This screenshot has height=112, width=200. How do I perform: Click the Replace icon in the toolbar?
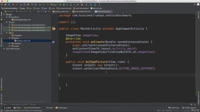(36, 5)
